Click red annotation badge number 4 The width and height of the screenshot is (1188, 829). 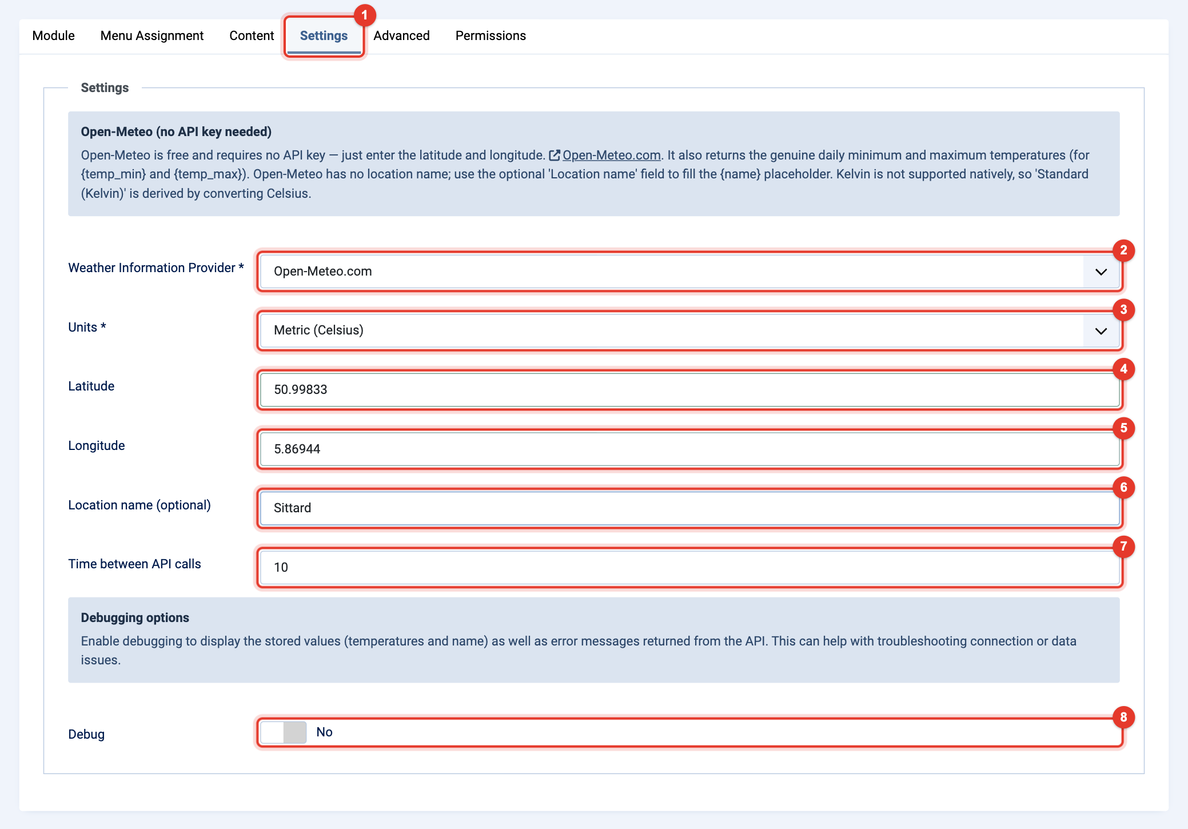pos(1123,369)
